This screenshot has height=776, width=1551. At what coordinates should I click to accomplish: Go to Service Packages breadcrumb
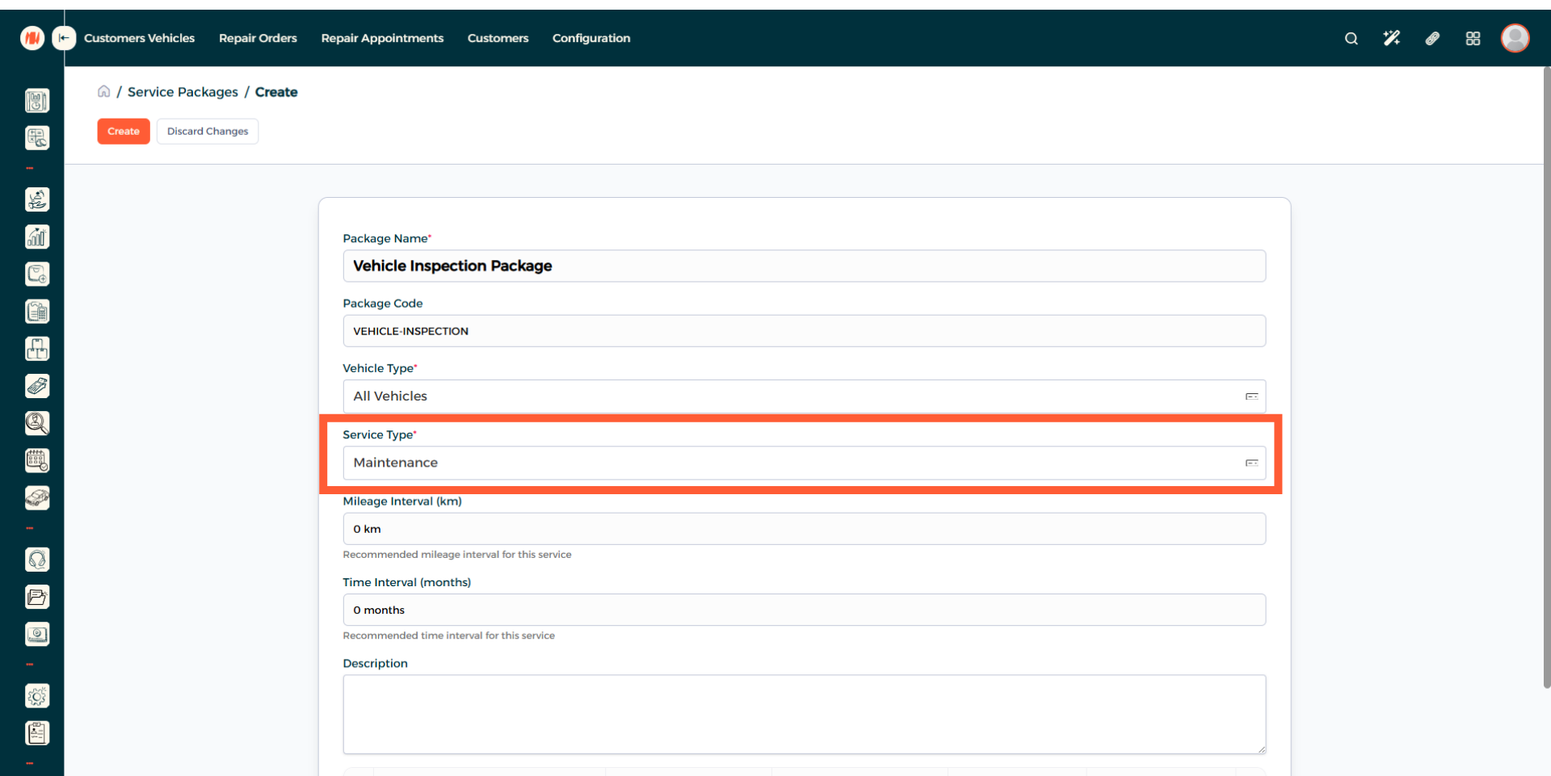click(183, 92)
